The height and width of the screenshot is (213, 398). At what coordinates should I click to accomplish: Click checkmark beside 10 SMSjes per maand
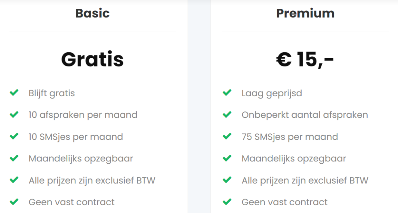tap(14, 137)
